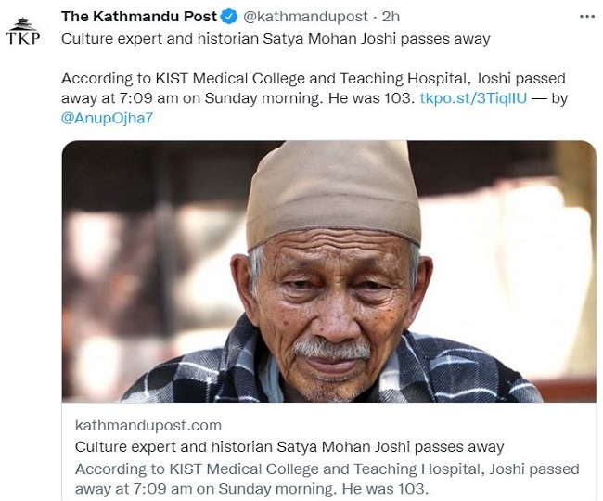Open the article preview photo

[x=328, y=271]
